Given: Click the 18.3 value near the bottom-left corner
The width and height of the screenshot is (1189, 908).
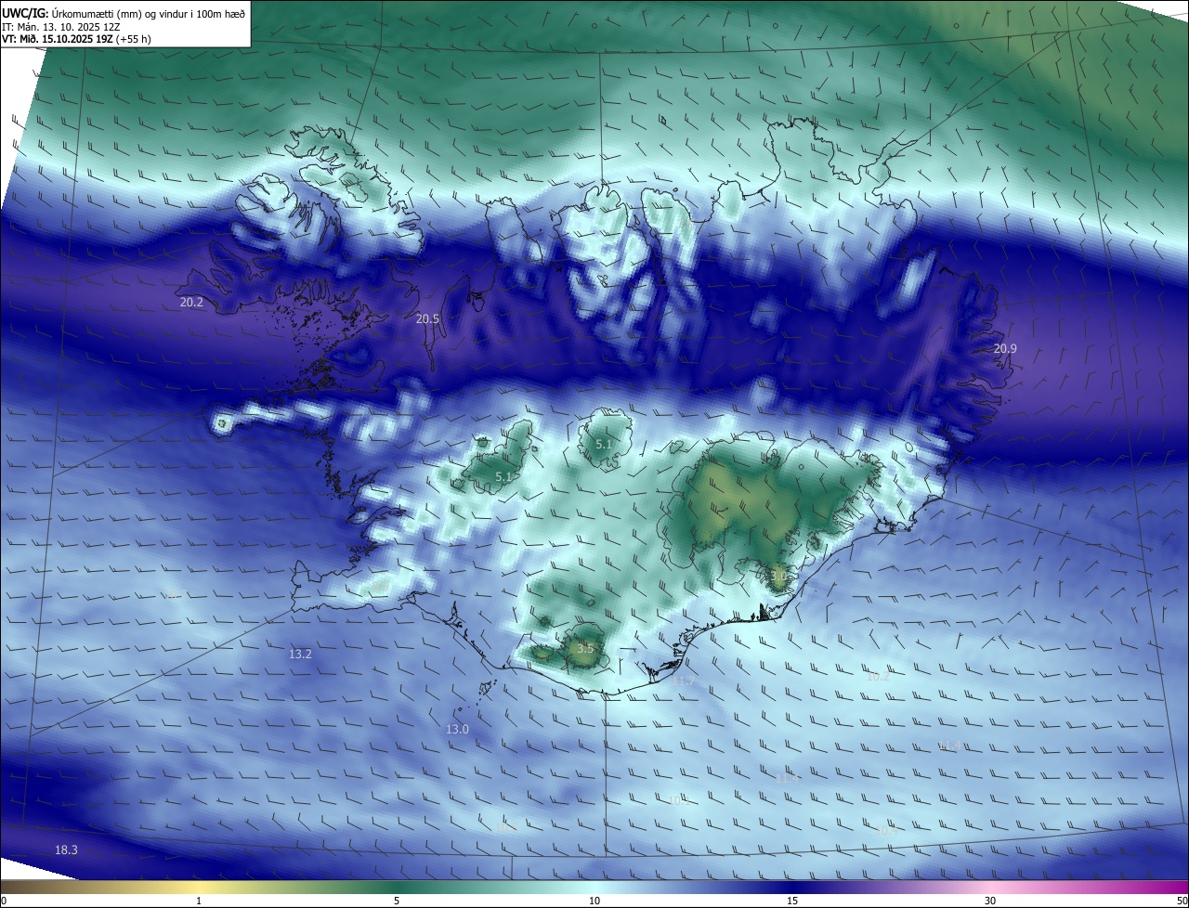Looking at the screenshot, I should click(66, 850).
